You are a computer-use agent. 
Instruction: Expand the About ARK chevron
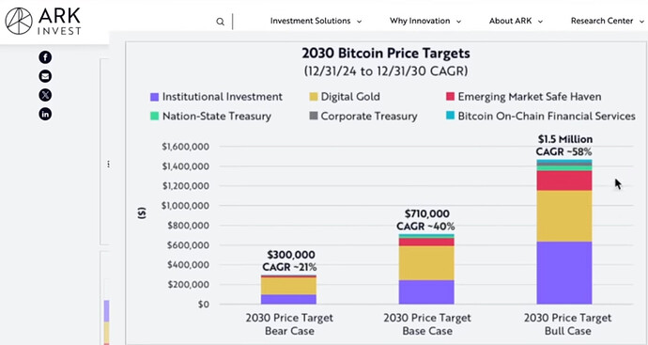(x=540, y=22)
